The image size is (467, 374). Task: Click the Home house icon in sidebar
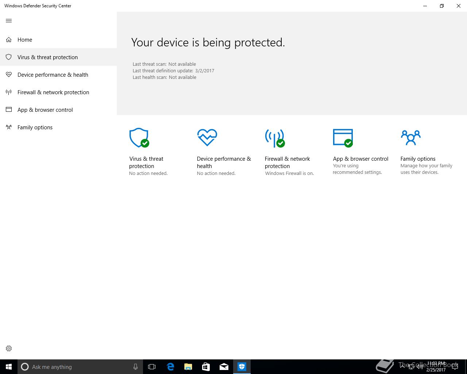click(9, 39)
